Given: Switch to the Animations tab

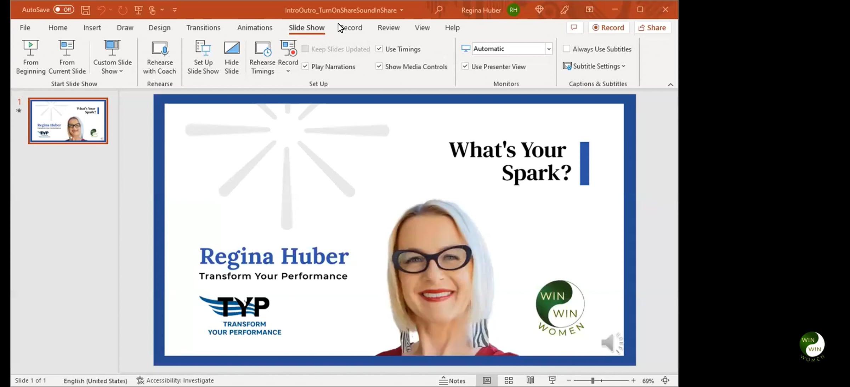Looking at the screenshot, I should (x=255, y=28).
